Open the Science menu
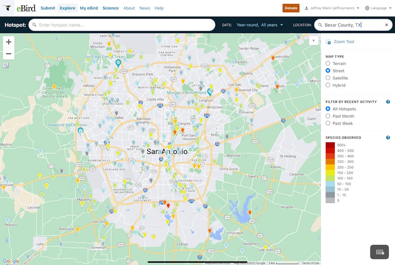Viewport: 395px width, 265px height. (110, 8)
